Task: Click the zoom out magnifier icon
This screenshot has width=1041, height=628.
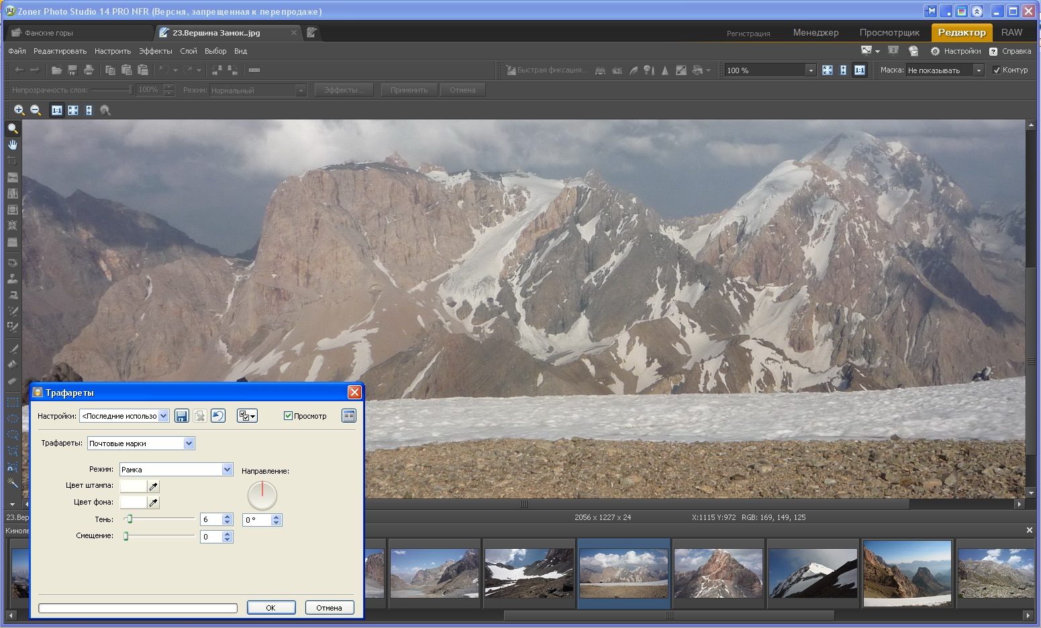Action: click(36, 110)
